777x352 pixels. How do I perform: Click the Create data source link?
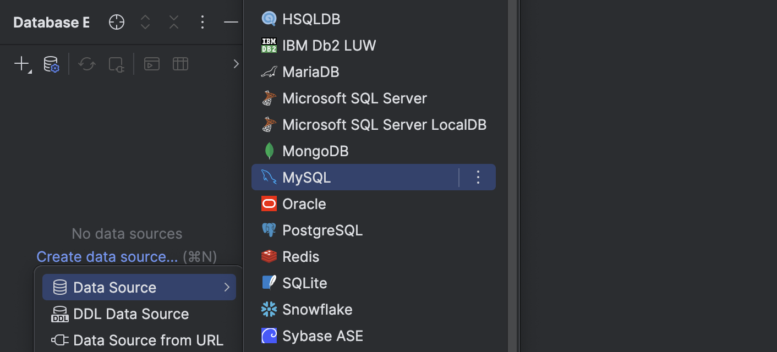[x=107, y=256]
